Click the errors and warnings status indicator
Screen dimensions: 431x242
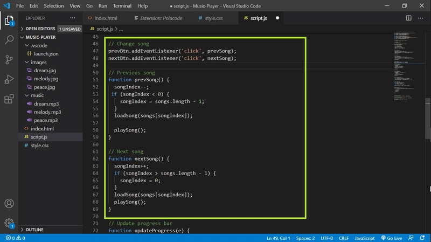tap(15, 238)
